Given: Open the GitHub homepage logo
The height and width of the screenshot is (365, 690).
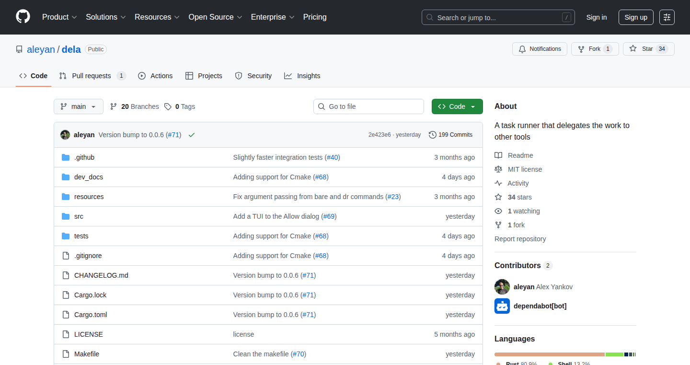Looking at the screenshot, I should click(23, 17).
